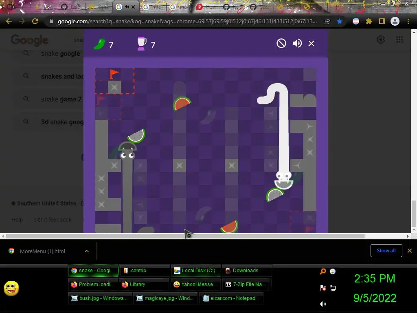Open a new browser tab
The image size is (417, 313).
pos(336,7)
